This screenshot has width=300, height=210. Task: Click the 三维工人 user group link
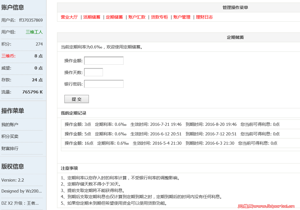pos(34,32)
